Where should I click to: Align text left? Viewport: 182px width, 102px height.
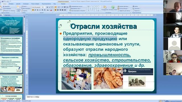[x=56, y=10]
